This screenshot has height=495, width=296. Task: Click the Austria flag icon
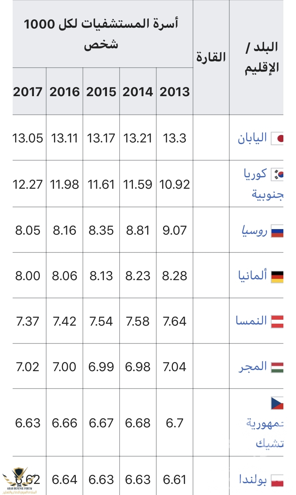pyautogui.click(x=277, y=321)
